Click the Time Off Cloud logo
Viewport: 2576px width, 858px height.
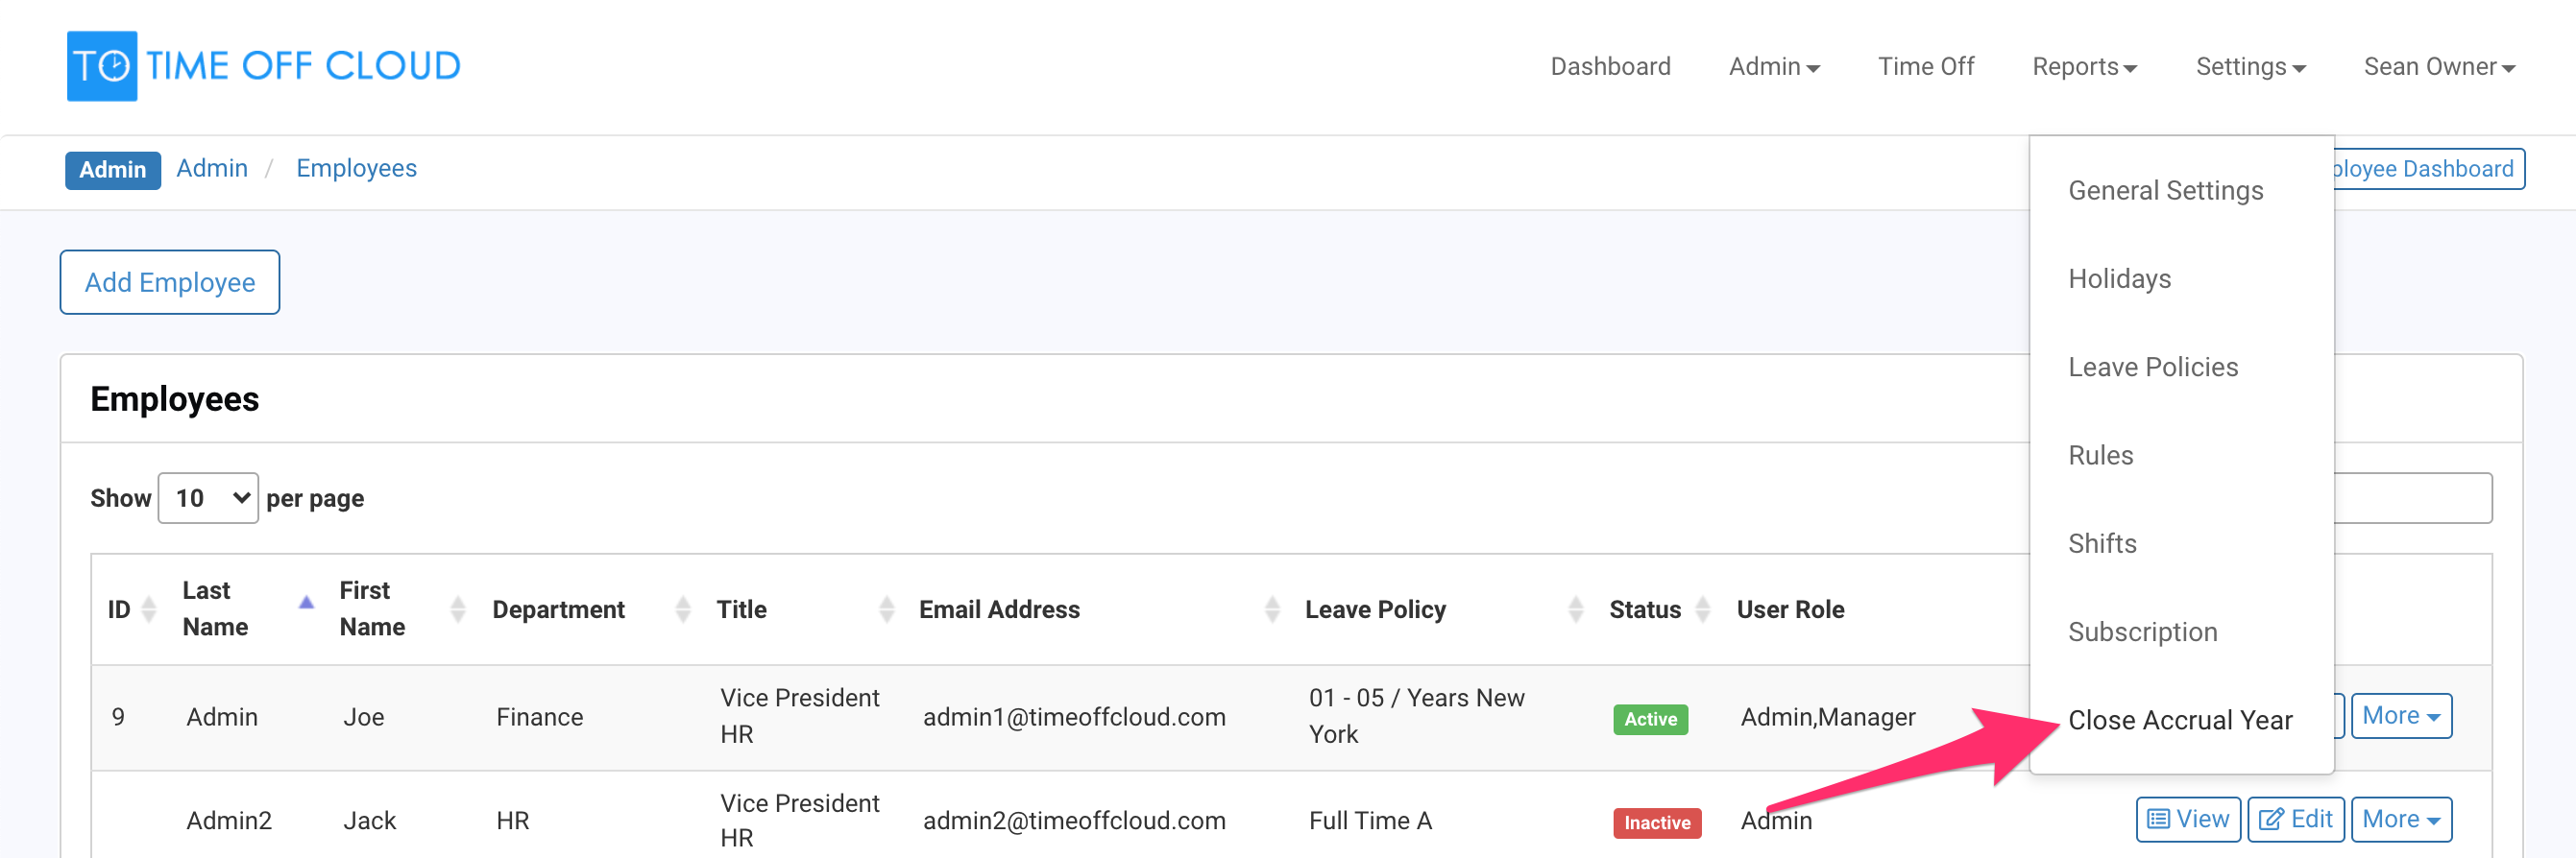pyautogui.click(x=263, y=66)
